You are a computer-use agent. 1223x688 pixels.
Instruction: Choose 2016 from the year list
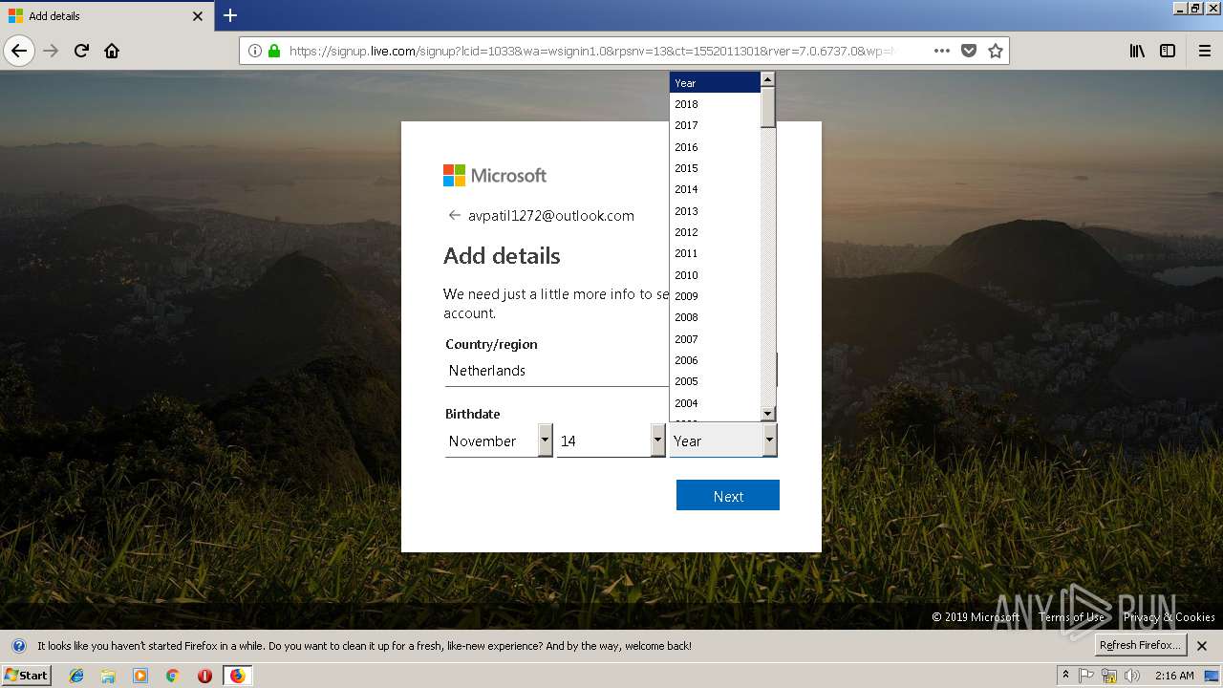[715, 147]
